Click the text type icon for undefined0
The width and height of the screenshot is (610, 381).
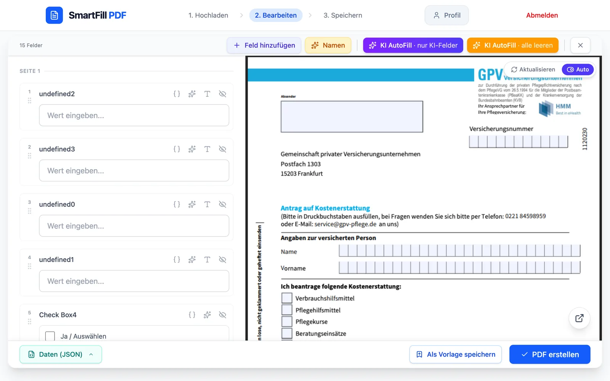pos(207,204)
